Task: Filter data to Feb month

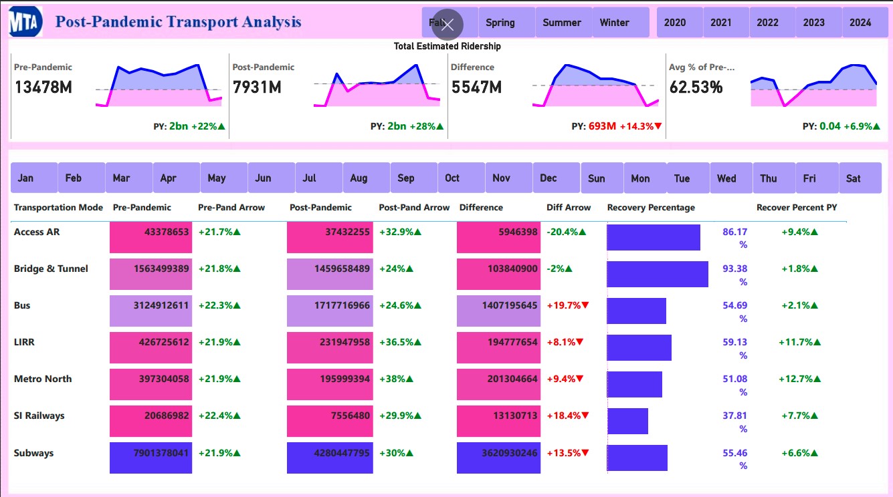Action: click(82, 178)
